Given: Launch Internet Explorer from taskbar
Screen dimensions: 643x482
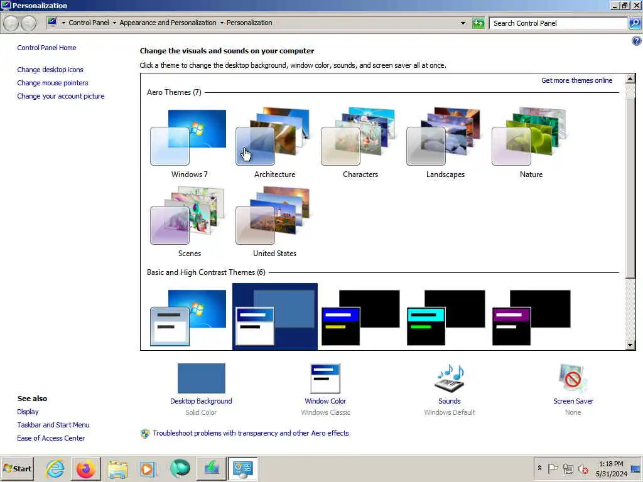Looking at the screenshot, I should (x=55, y=468).
